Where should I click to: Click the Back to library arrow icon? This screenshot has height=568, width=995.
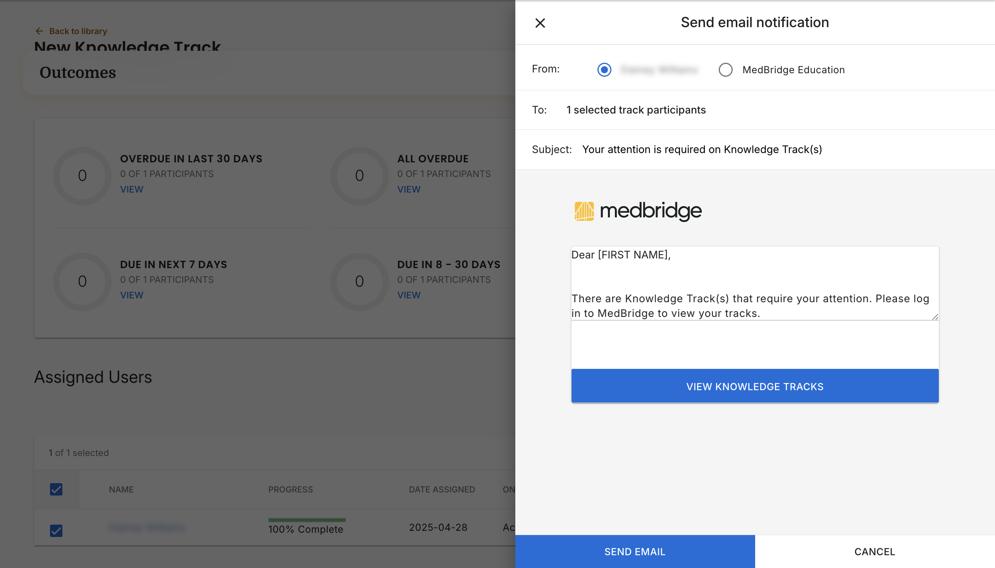point(40,31)
